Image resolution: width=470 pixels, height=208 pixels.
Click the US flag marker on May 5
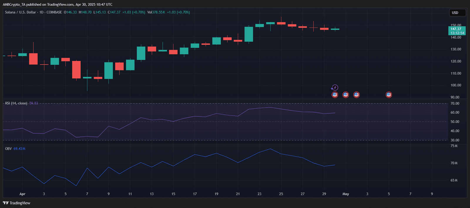coord(389,95)
